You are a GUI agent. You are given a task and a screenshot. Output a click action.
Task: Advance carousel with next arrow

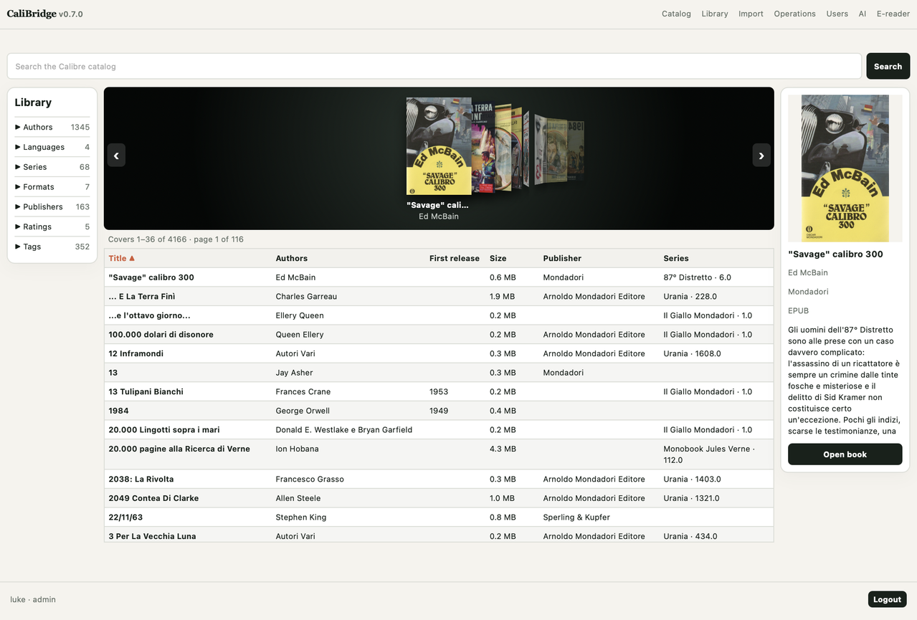coord(761,156)
